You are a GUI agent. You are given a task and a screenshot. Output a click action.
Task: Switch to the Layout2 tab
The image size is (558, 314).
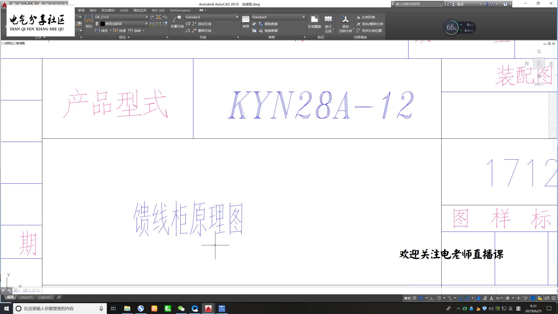[x=45, y=297]
